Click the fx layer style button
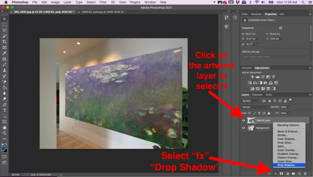Image resolution: width=313 pixels, height=177 pixels. click(276, 173)
